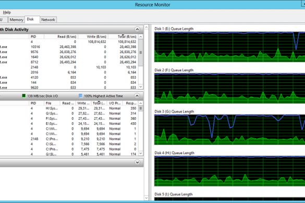Sort disk activity by Write column header
Viewport: 305px width, 203px height.
tap(83, 103)
